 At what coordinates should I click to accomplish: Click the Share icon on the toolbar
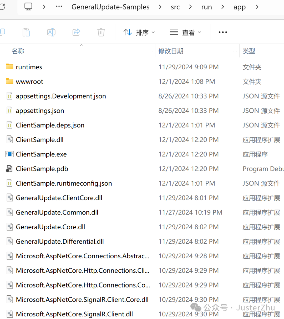click(76, 32)
